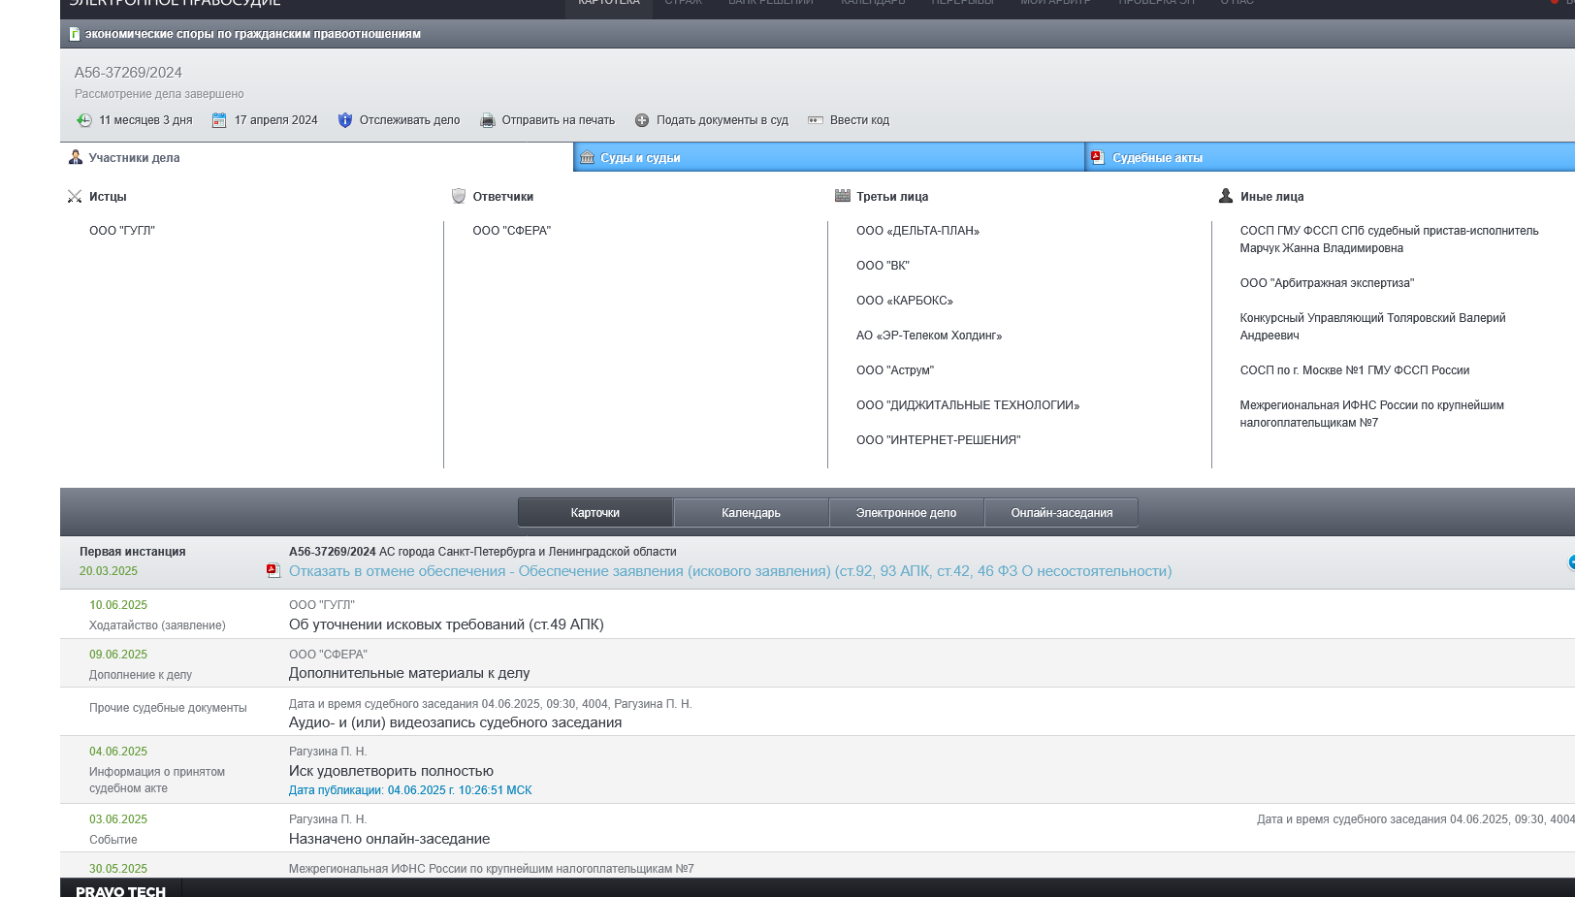The width and height of the screenshot is (1575, 897).
Task: Click the crossed swords icon beside Истцы
Action: pyautogui.click(x=75, y=197)
